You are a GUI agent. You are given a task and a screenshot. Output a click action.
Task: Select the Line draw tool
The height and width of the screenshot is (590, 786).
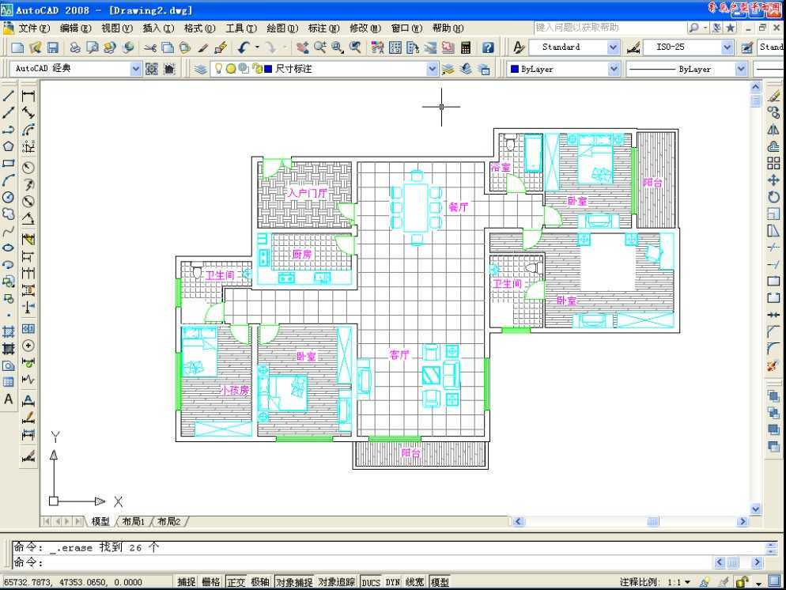click(9, 95)
